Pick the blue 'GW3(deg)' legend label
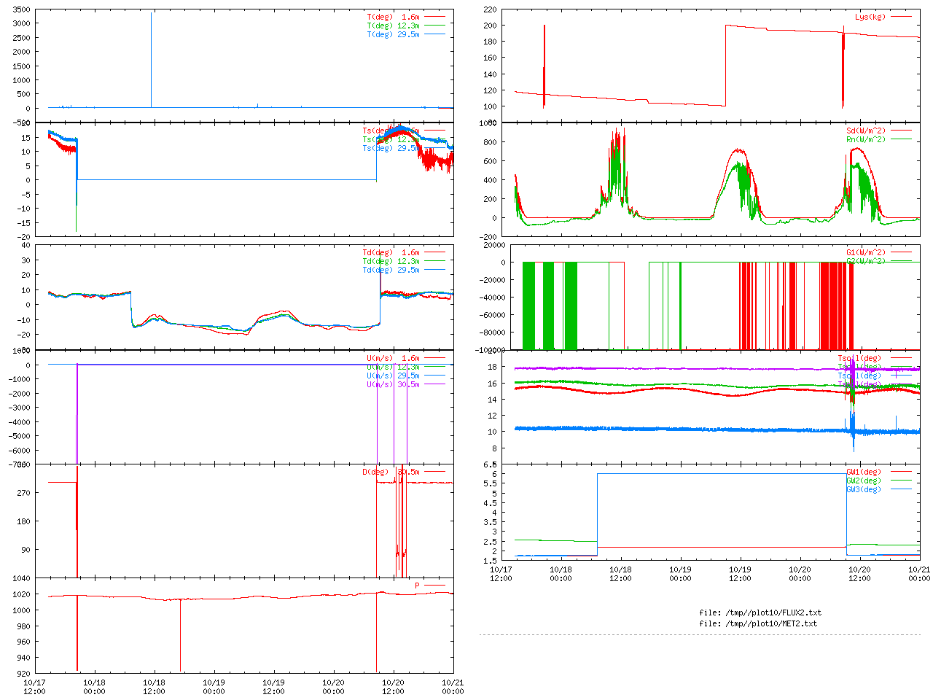Viewport: 933px width, 700px height. [x=864, y=489]
